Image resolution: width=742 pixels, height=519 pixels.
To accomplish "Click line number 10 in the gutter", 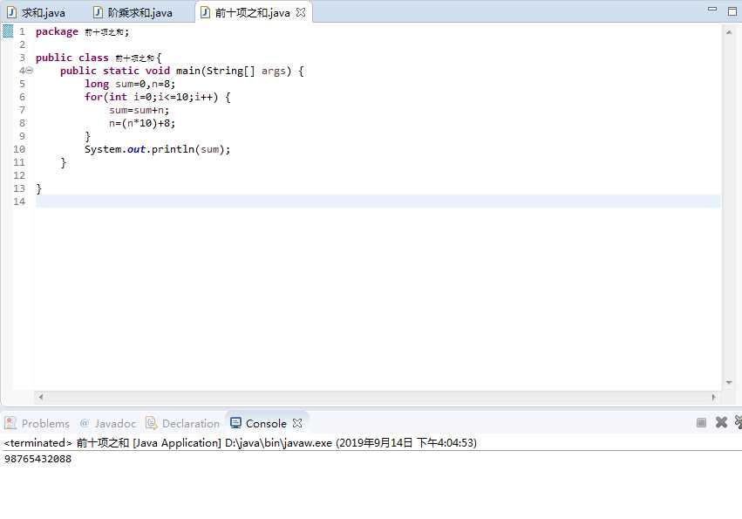I will 19,149.
